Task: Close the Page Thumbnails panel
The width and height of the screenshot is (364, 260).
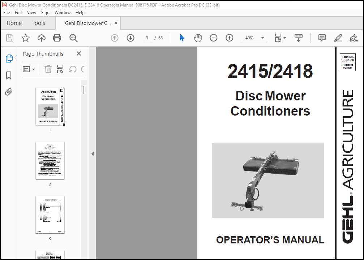Action: pyautogui.click(x=79, y=53)
